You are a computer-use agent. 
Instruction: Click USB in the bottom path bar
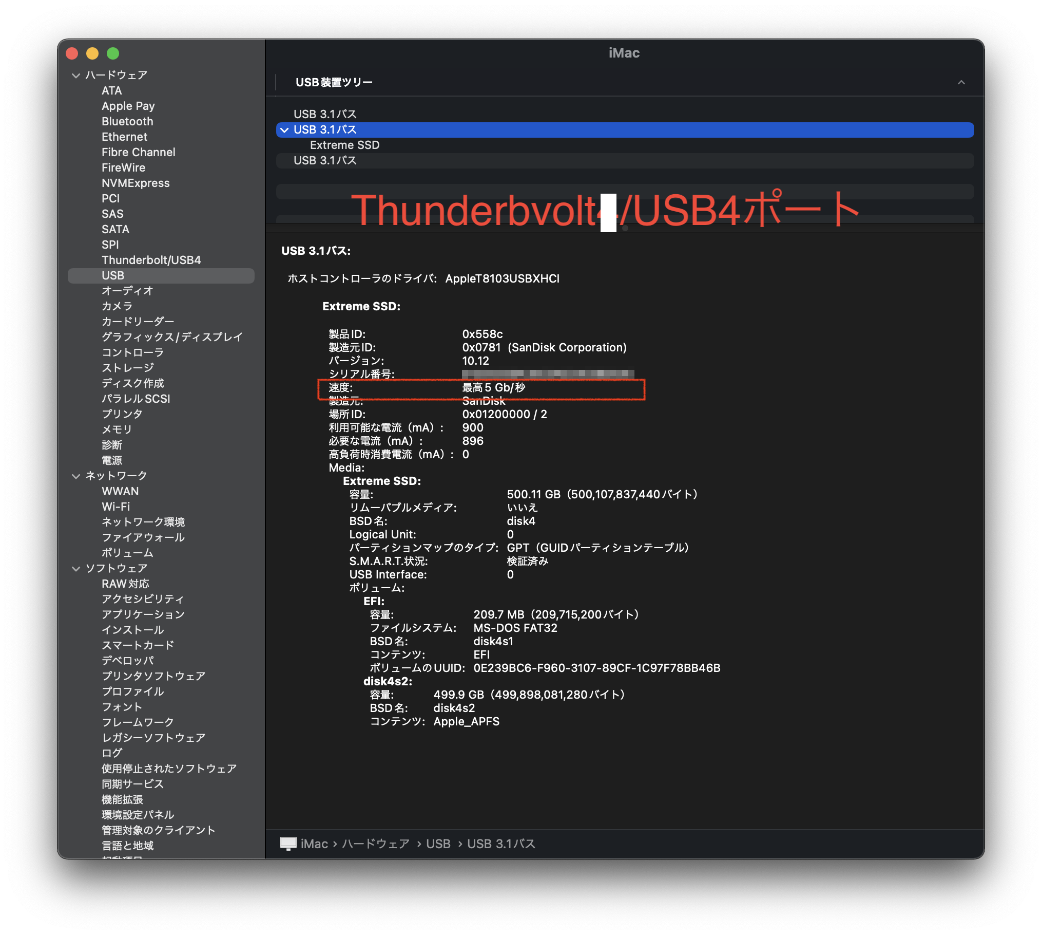coord(438,844)
